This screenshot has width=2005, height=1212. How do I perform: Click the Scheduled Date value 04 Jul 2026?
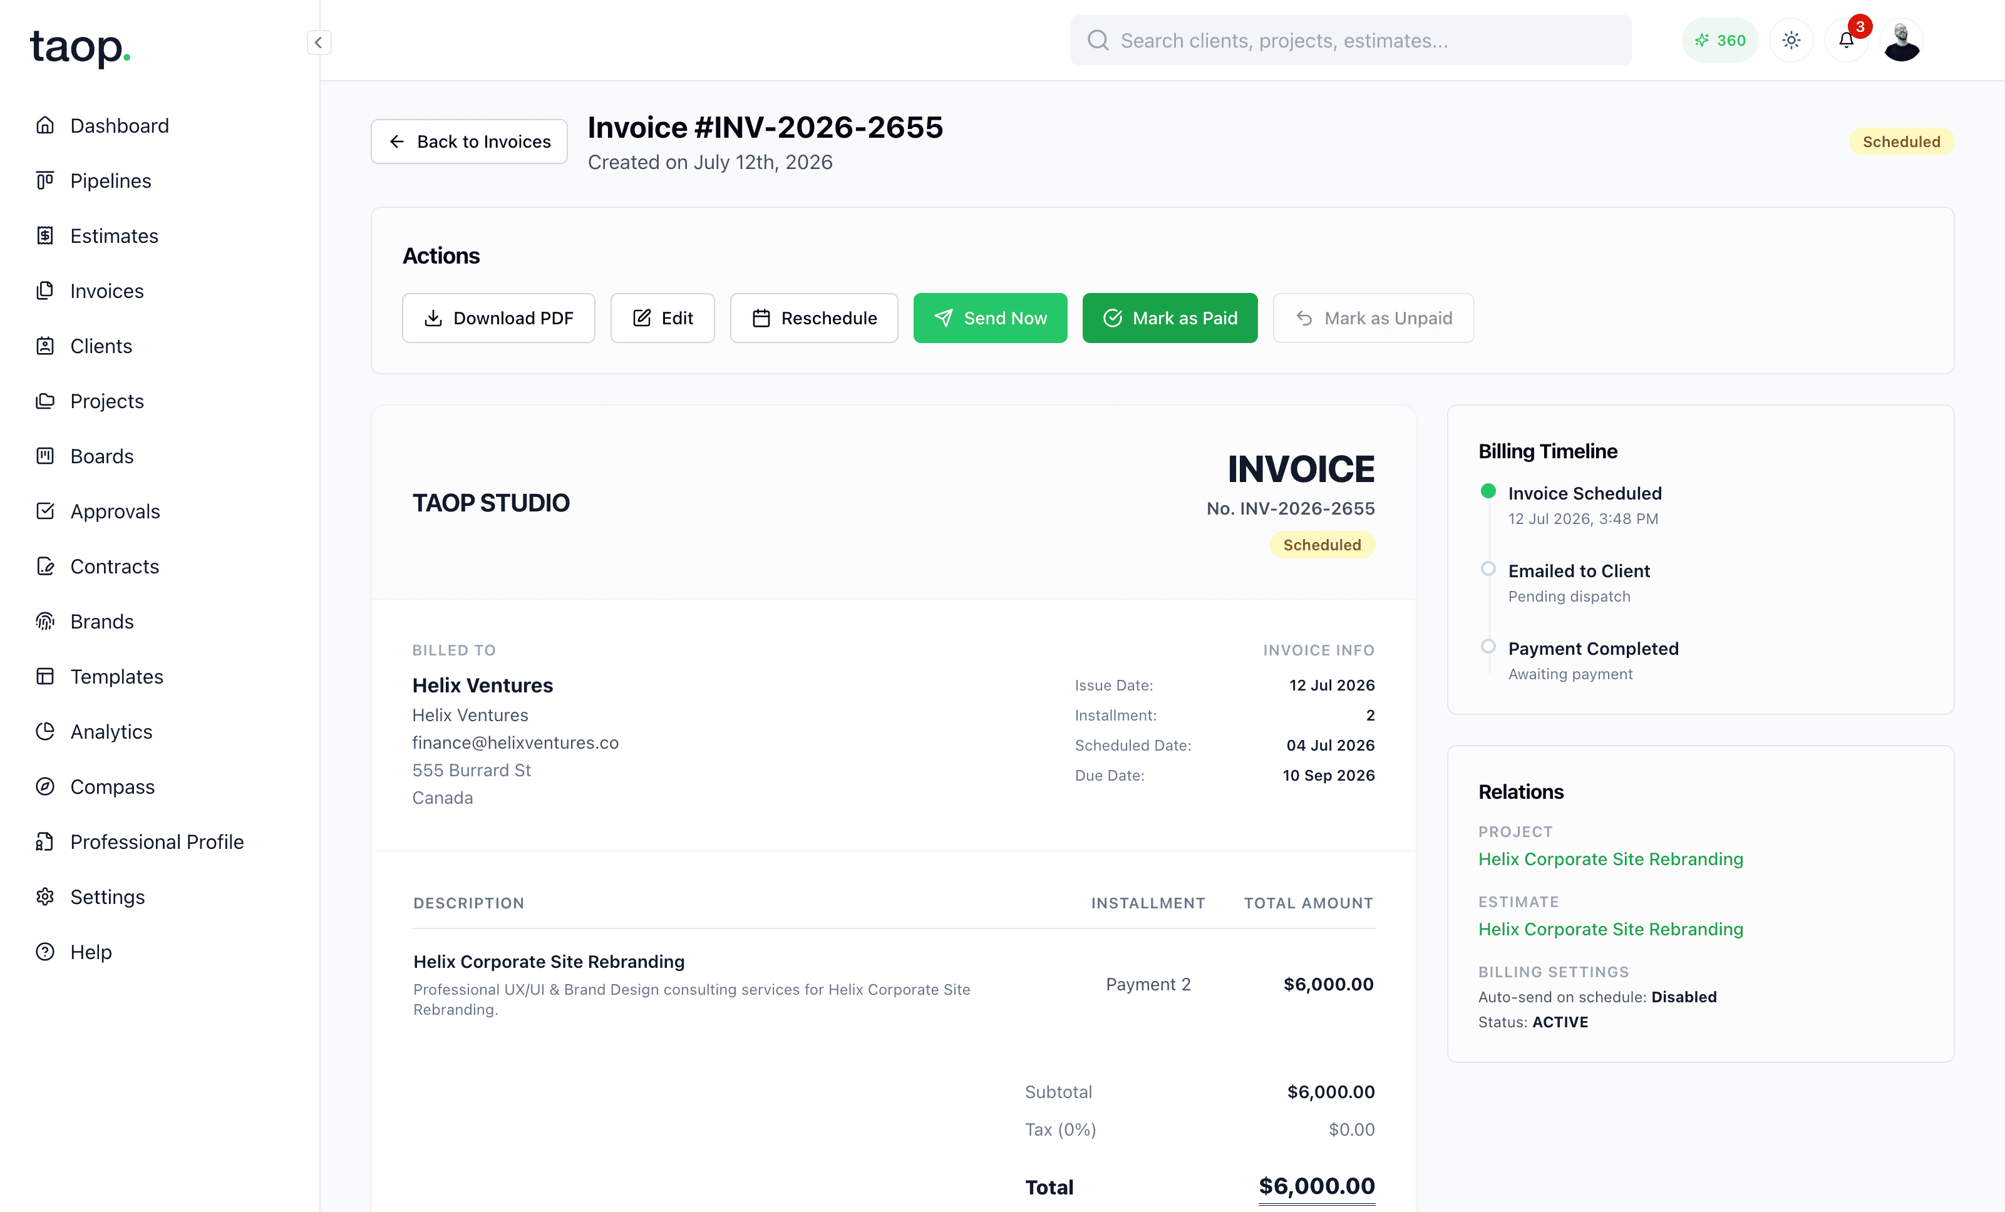[x=1329, y=745]
